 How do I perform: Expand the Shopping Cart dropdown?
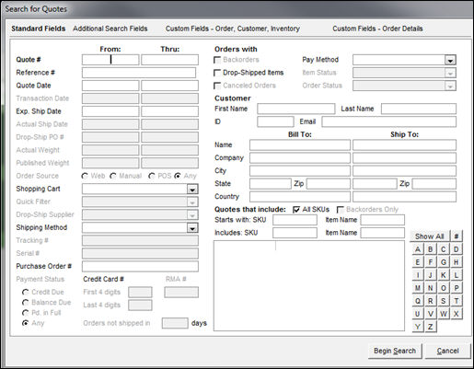(x=192, y=190)
